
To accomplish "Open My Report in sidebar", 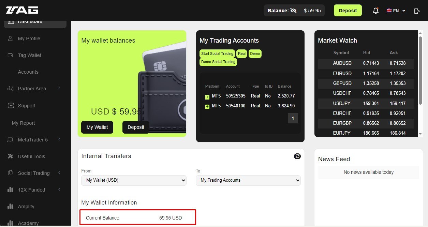I will (x=23, y=123).
